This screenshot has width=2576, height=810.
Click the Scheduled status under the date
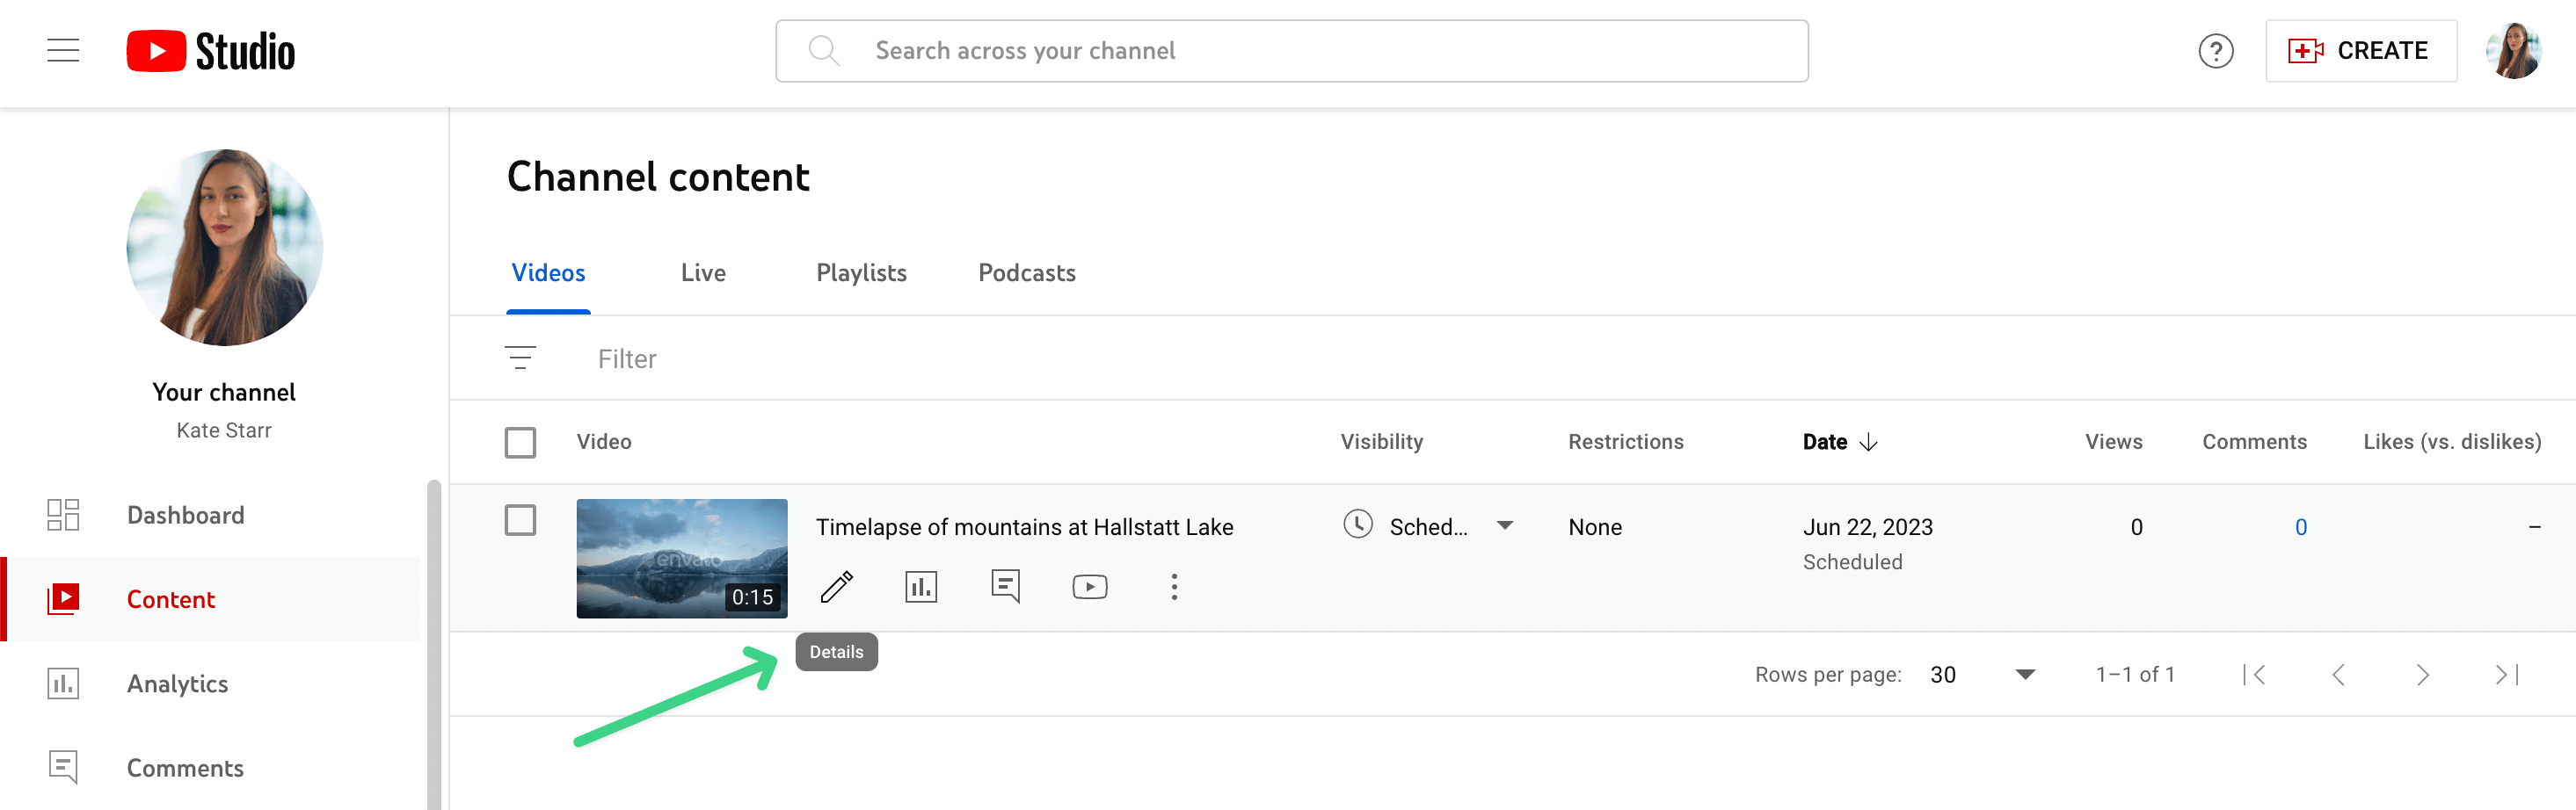(x=1852, y=562)
